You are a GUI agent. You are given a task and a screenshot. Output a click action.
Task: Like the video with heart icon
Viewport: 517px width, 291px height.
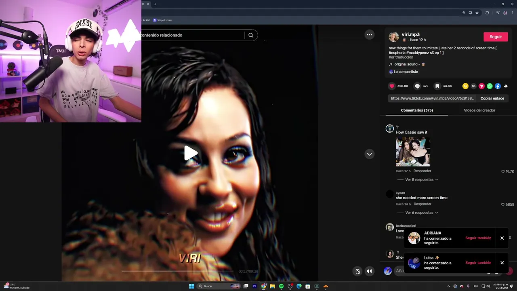[x=392, y=86]
